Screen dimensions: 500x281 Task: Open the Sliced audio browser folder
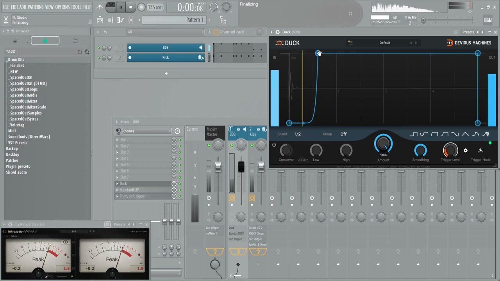click(x=16, y=172)
